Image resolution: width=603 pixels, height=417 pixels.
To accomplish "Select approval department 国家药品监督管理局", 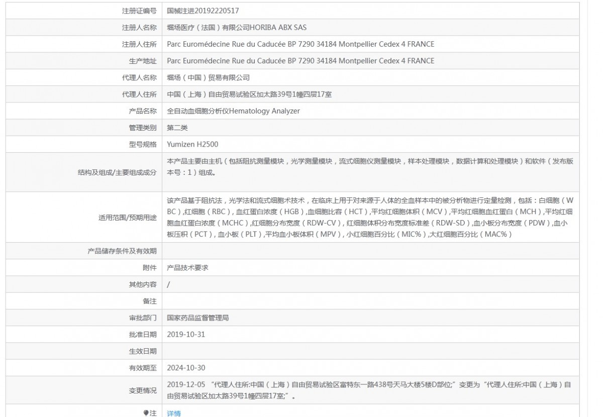I will (x=198, y=318).
